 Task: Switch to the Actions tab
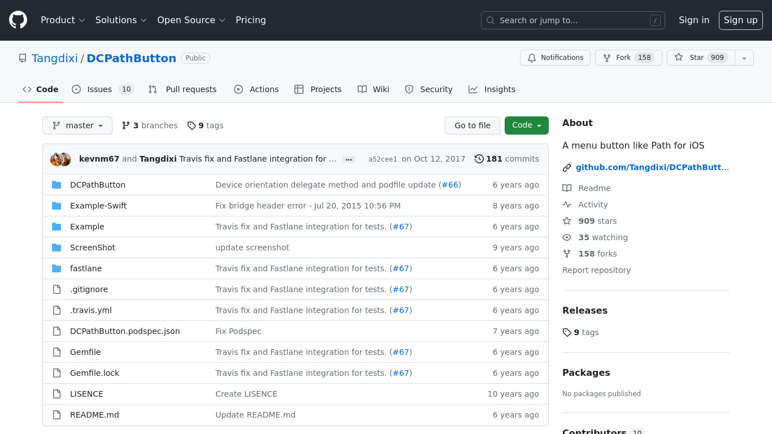(256, 89)
